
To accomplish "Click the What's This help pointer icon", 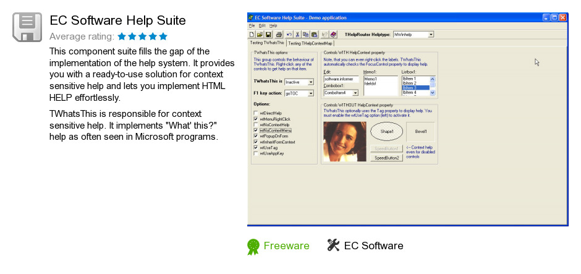I will pos(325,35).
